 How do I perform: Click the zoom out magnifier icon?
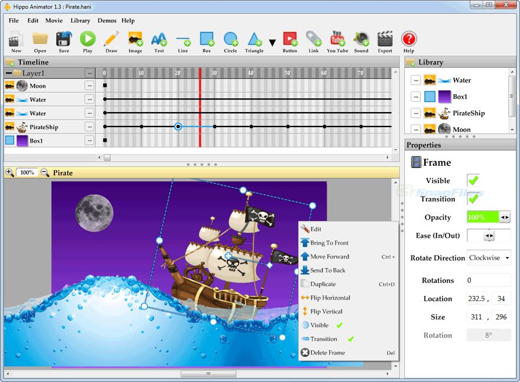click(x=44, y=172)
